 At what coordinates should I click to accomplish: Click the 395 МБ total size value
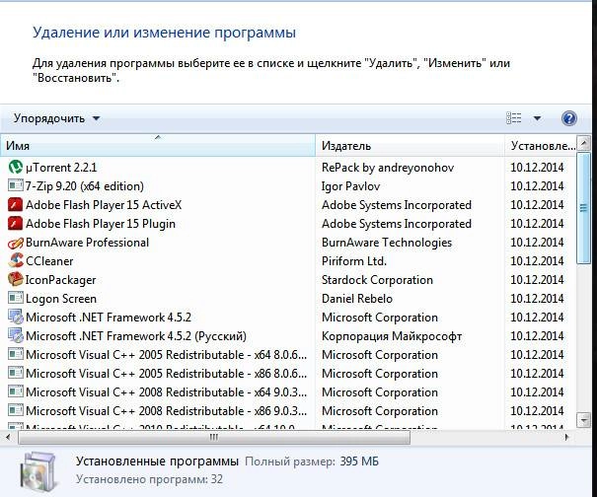[x=359, y=461]
